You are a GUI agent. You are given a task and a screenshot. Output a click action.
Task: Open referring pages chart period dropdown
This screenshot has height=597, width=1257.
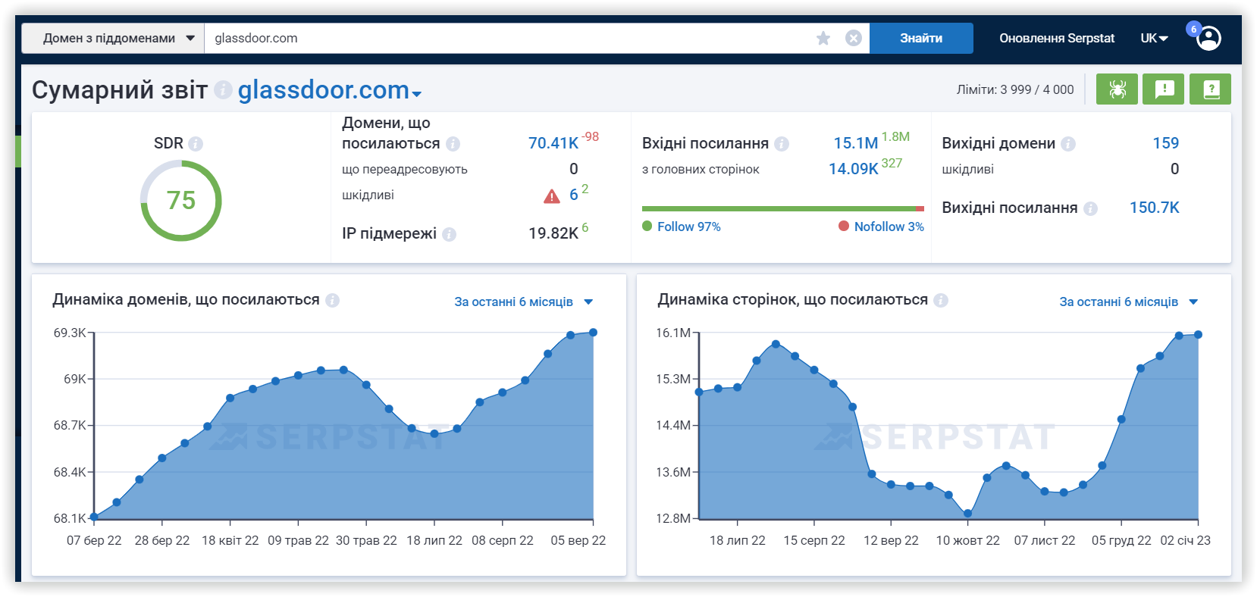pos(1128,302)
